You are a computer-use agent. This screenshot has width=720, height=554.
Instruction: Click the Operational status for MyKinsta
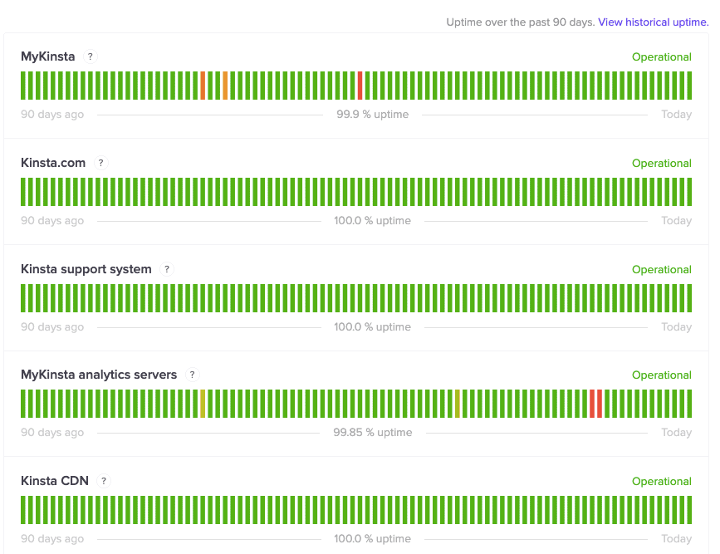[662, 57]
